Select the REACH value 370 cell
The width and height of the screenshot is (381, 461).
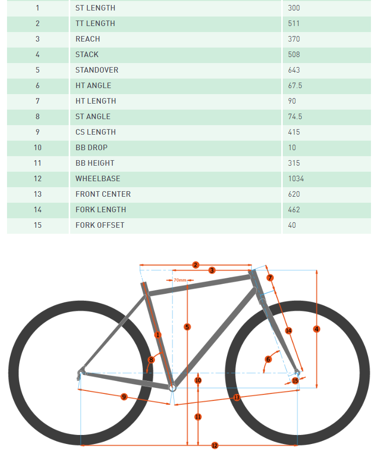(x=294, y=39)
